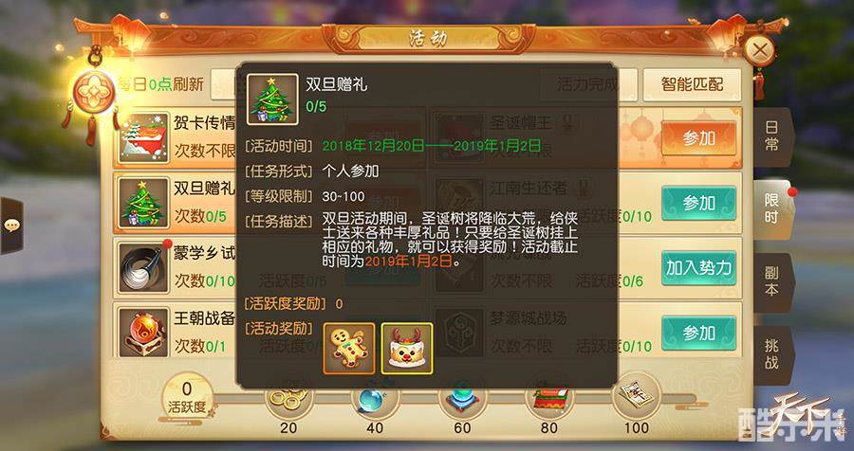This screenshot has width=854, height=451.
Task: Tap the 王朝战备 fire orb icon
Action: click(143, 333)
